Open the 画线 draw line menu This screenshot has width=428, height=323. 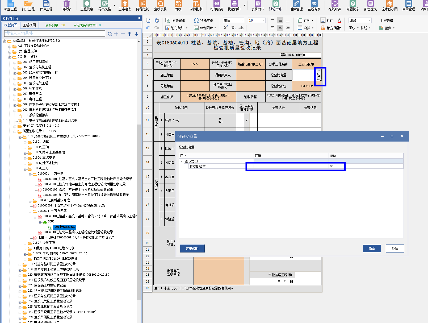click(x=354, y=28)
